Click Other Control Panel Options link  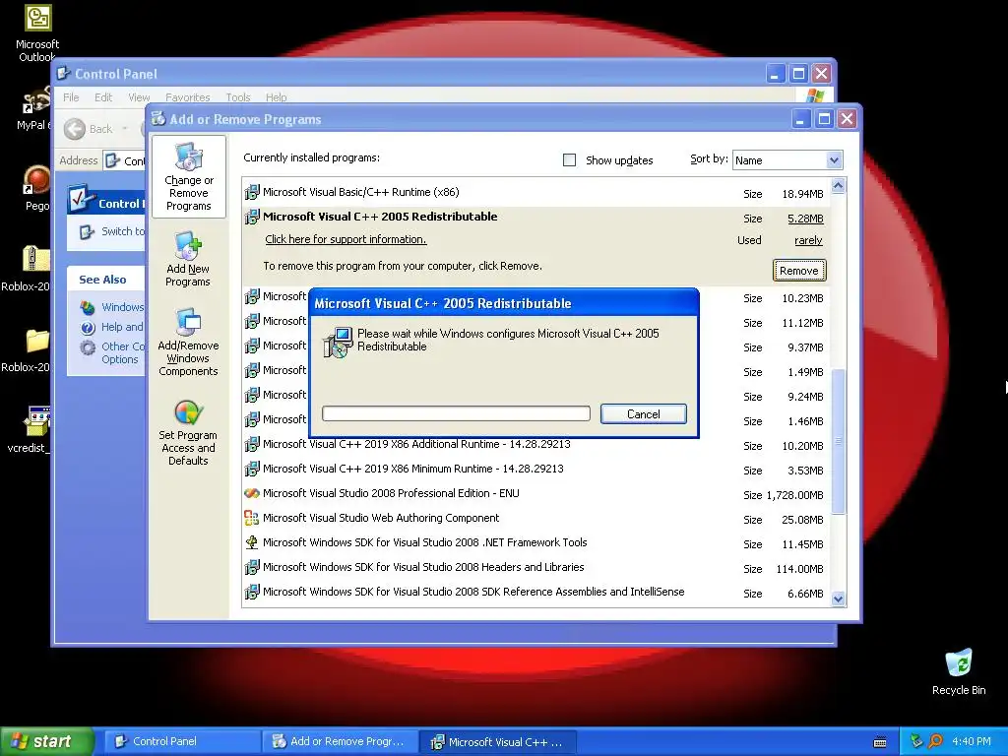(x=123, y=353)
